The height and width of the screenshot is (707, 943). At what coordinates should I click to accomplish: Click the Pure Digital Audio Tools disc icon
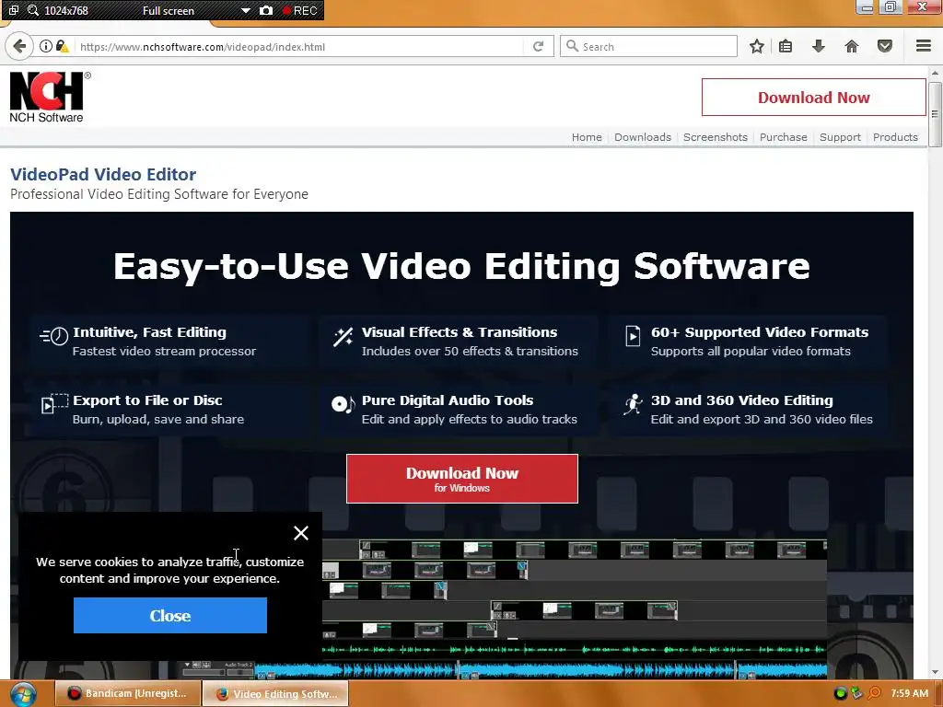pyautogui.click(x=343, y=404)
